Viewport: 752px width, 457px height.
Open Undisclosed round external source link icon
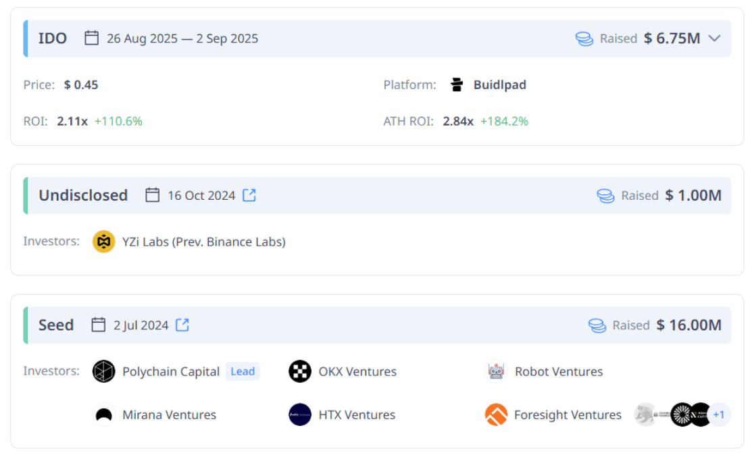249,195
